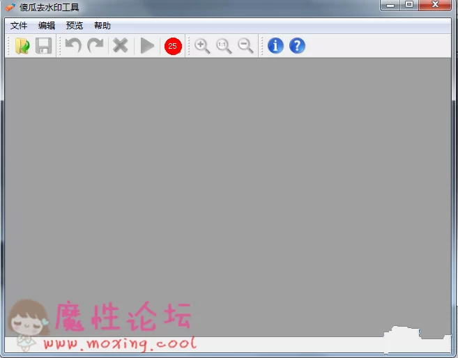Viewport: 458px width, 358px height.
Task: Click the red circle labeled 25
Action: tap(172, 46)
